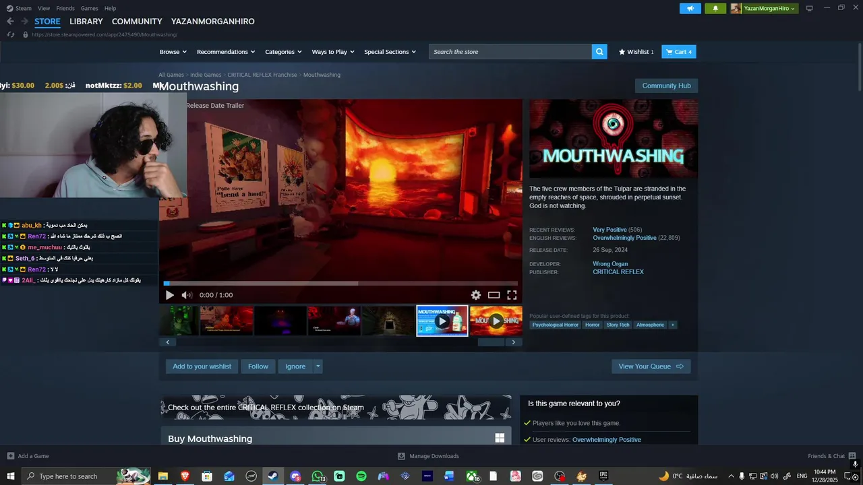Open Manage Downloads

pos(429,456)
